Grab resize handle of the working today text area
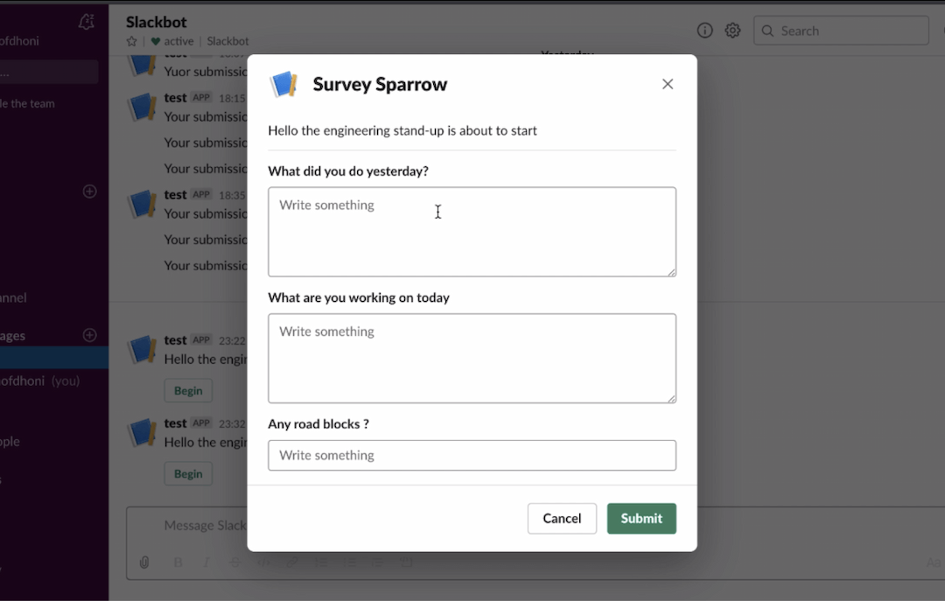 point(671,398)
